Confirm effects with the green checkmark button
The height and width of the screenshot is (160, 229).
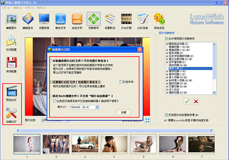[187, 101]
